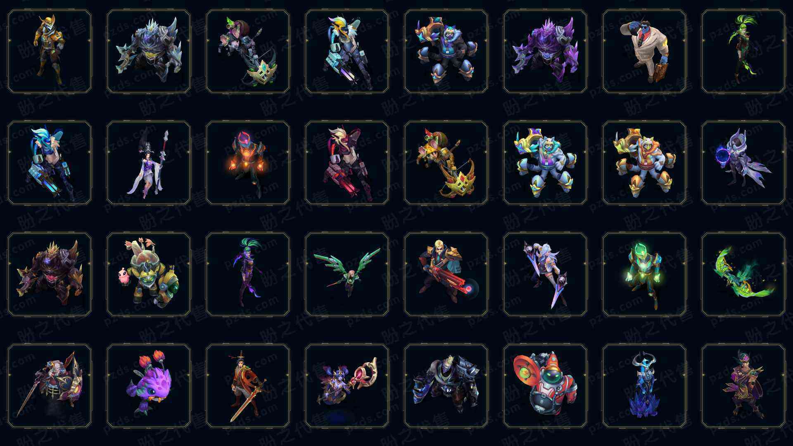Select the red robot with round satellite dish shield
Viewport: 793px width, 446px height.
pyautogui.click(x=545, y=386)
